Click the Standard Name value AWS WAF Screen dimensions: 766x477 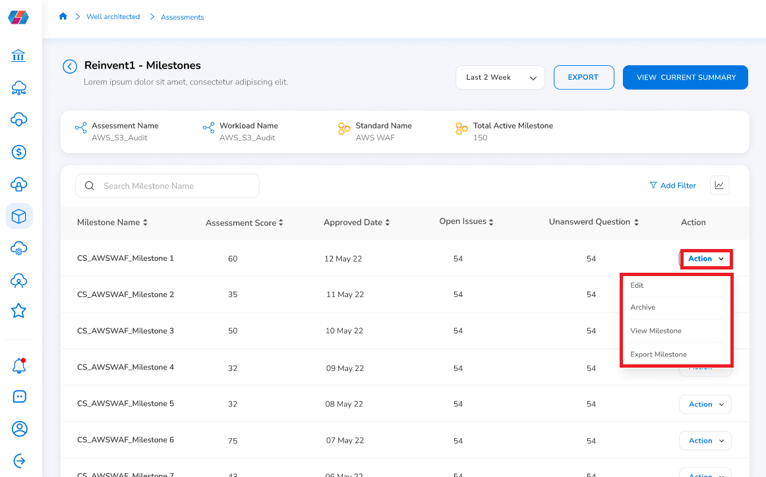(375, 138)
